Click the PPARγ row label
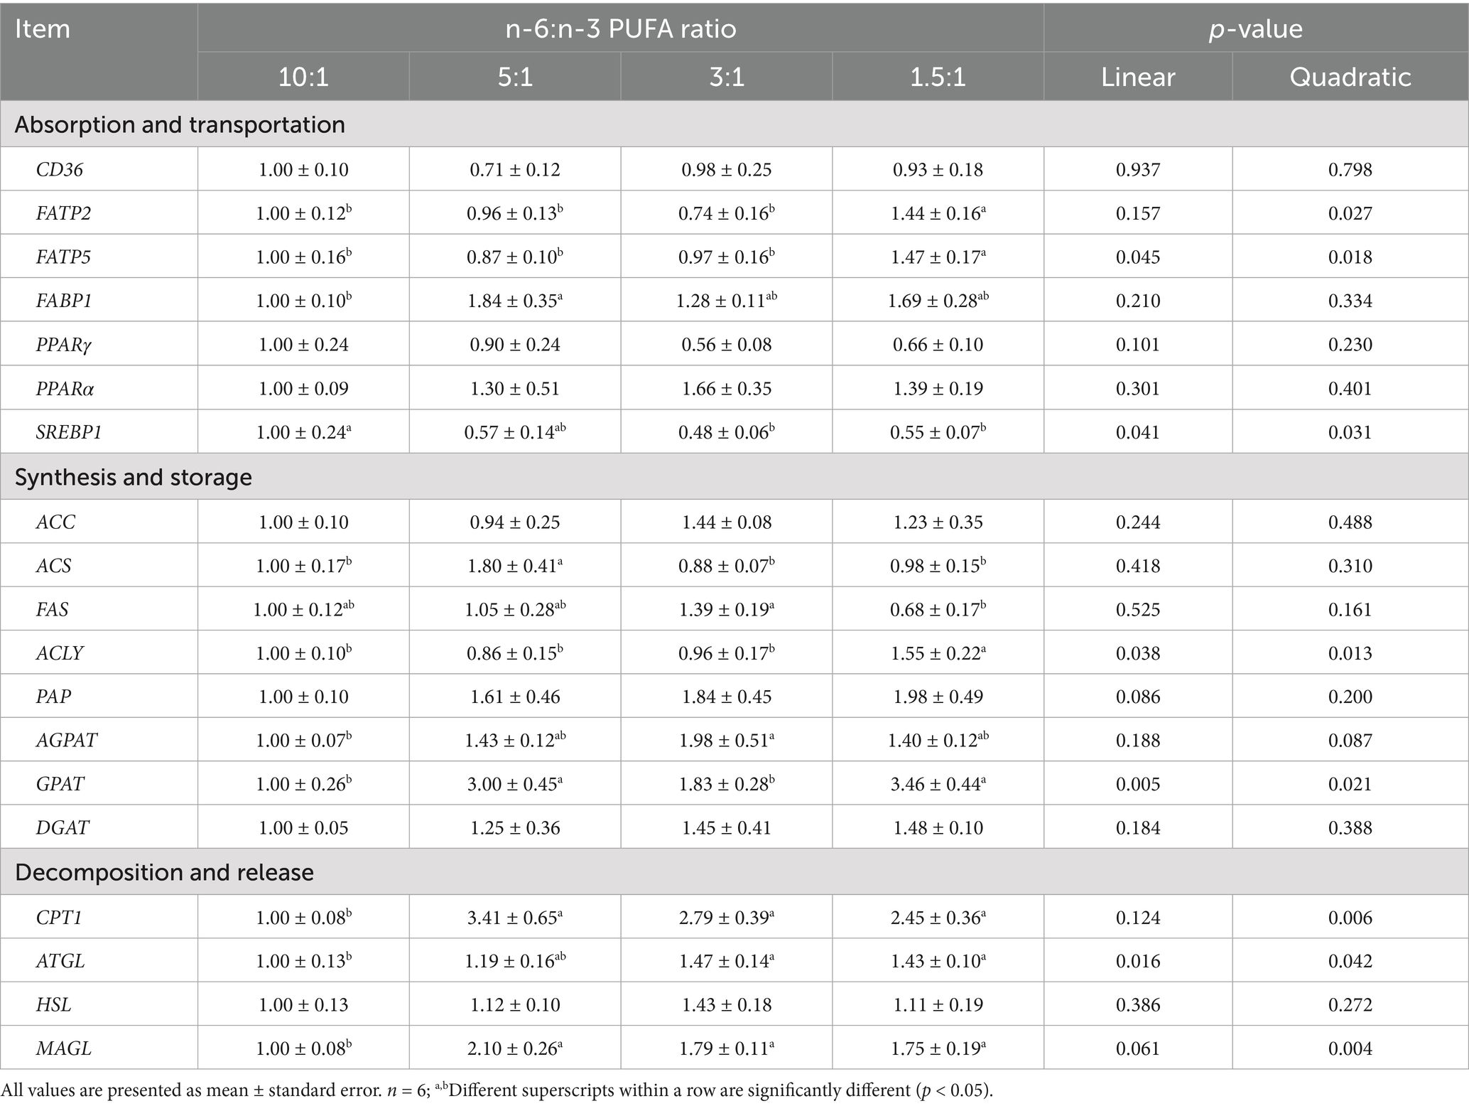 [x=65, y=345]
